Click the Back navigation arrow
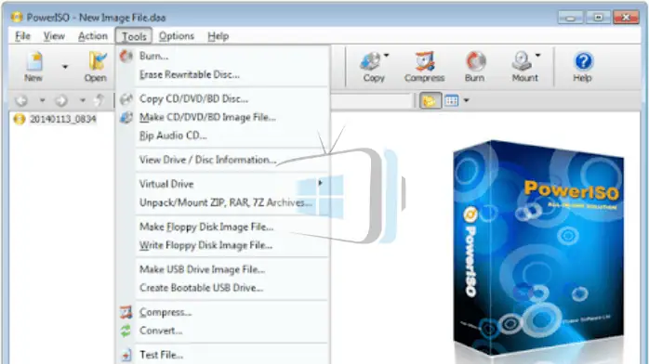The image size is (649, 364). pos(21,100)
